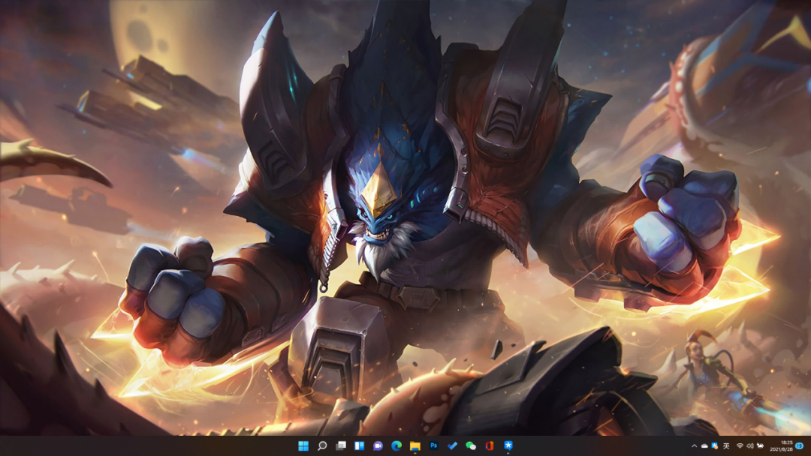
Task: Open the Widgets panel icon
Action: click(x=360, y=445)
